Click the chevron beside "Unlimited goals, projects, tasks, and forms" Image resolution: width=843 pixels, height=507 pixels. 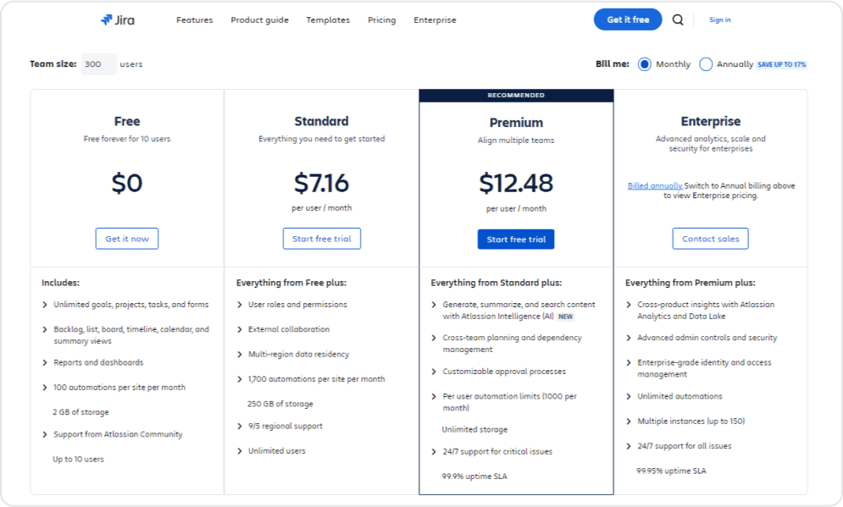44,305
